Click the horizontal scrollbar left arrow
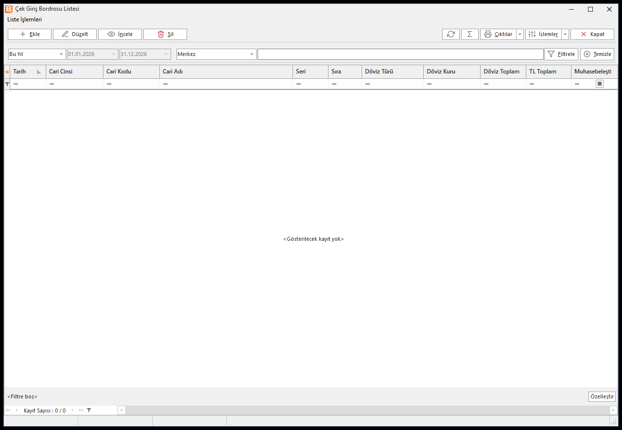This screenshot has width=622, height=430. coord(121,410)
